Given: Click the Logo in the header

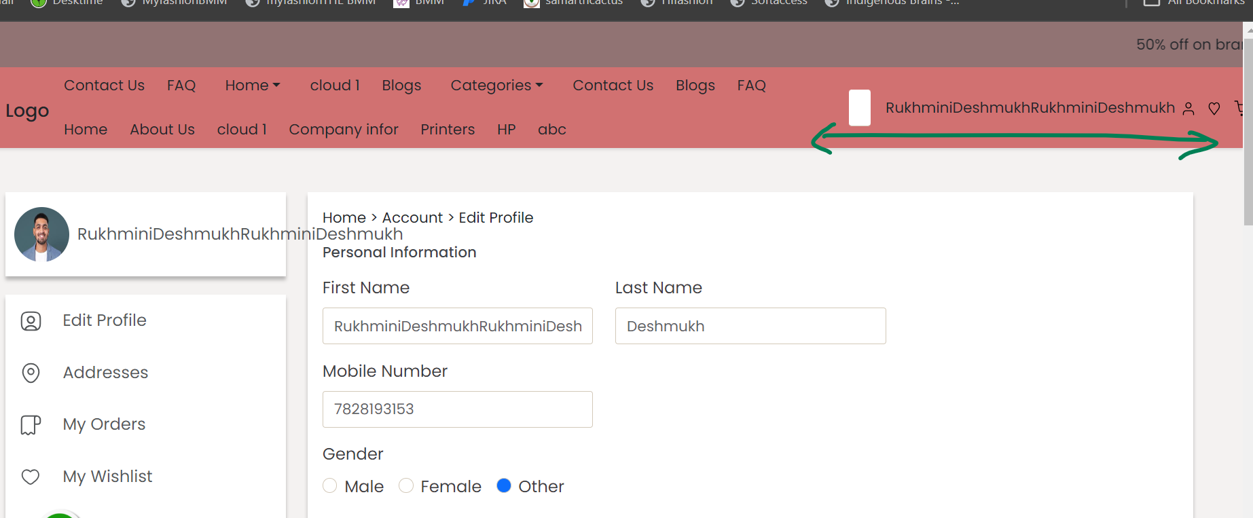Looking at the screenshot, I should (x=27, y=111).
